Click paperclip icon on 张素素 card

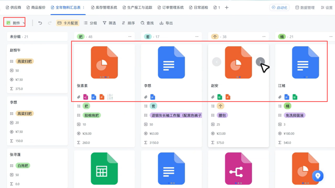[79, 97]
